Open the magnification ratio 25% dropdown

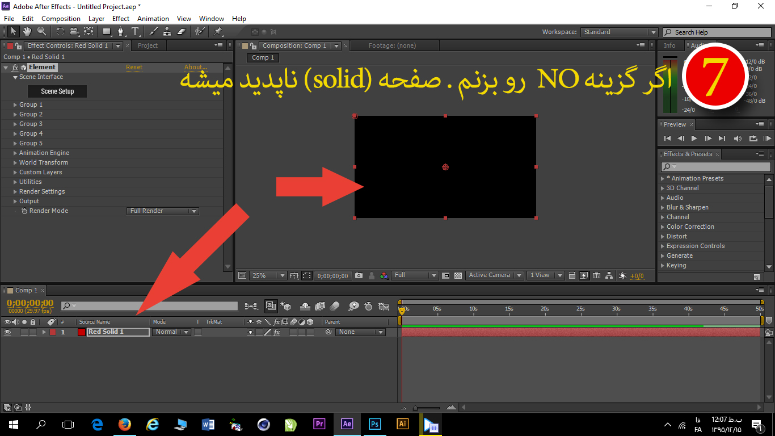point(268,275)
